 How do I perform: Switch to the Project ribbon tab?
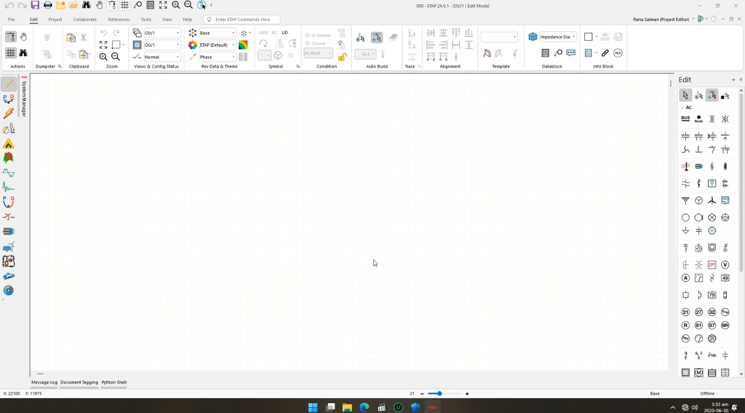tap(55, 20)
